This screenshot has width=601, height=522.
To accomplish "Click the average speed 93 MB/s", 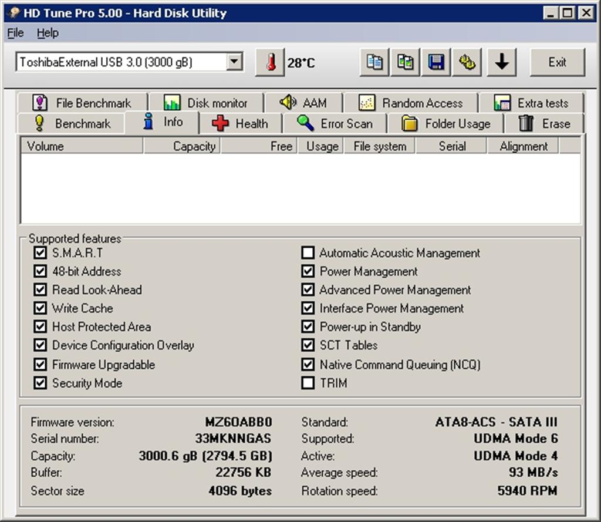I will point(534,472).
